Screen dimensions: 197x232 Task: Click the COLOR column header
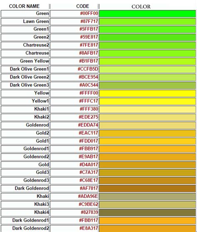141,7
